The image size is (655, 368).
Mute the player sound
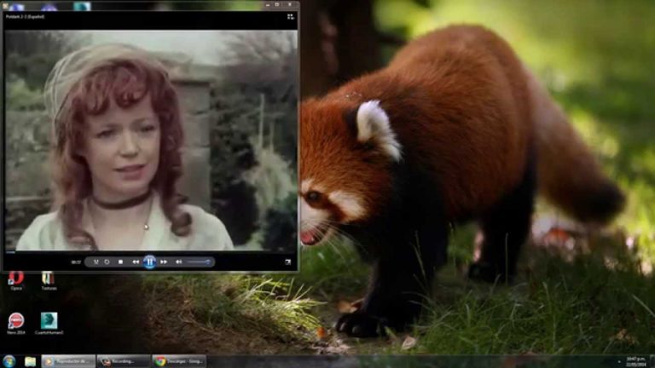(178, 262)
